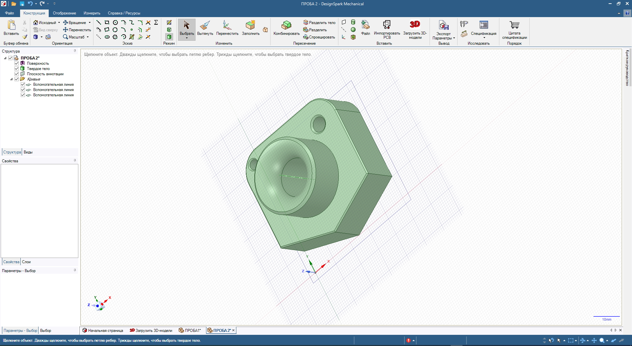Insert an axis line
Image resolution: width=632 pixels, height=346 pixels.
coord(344,30)
